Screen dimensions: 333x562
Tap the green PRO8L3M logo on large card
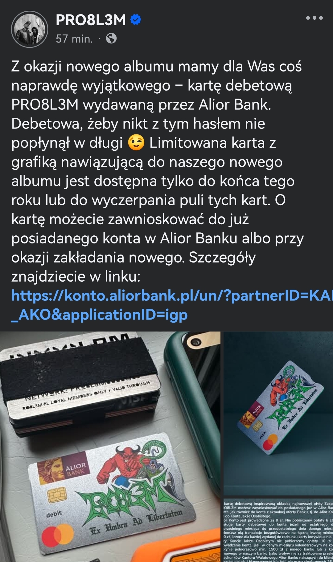click(123, 502)
